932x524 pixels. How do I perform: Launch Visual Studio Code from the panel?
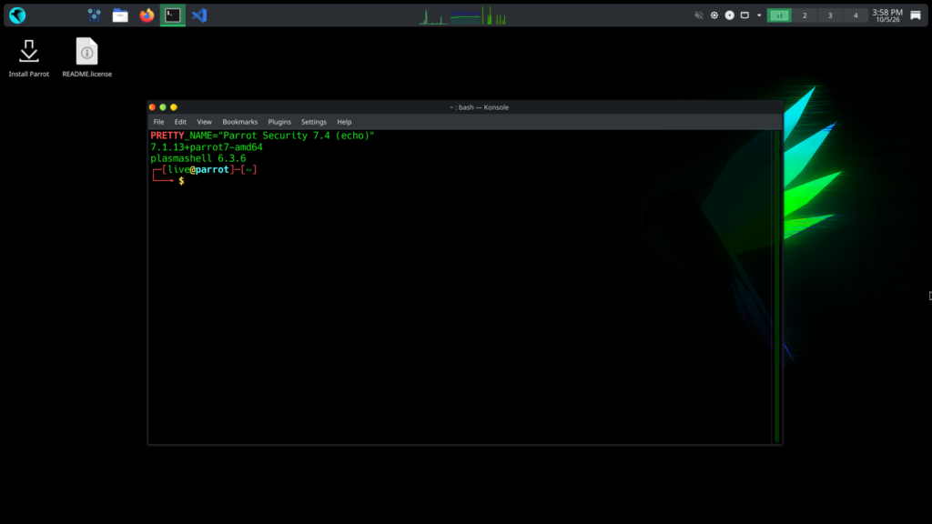click(x=199, y=15)
